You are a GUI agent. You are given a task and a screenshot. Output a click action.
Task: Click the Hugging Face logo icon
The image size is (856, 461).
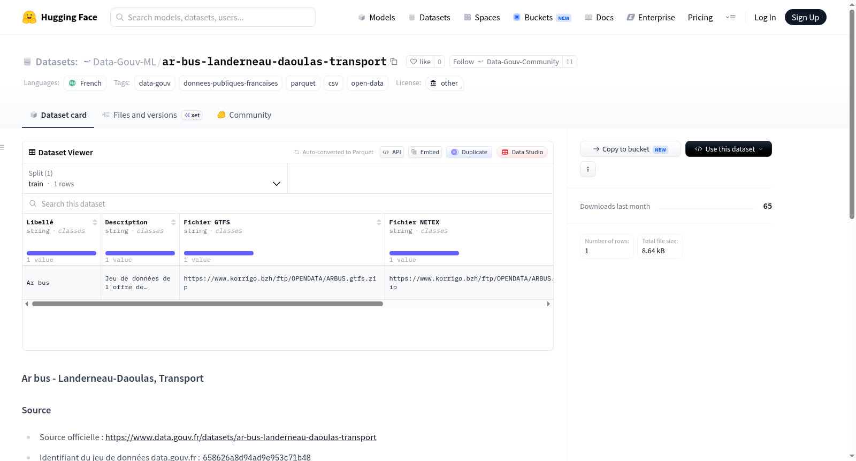(x=29, y=17)
